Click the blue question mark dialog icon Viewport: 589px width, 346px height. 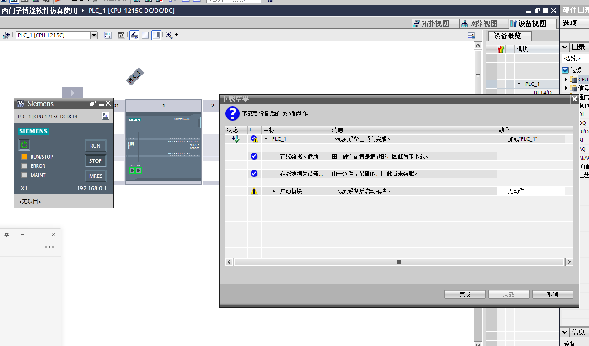point(232,113)
